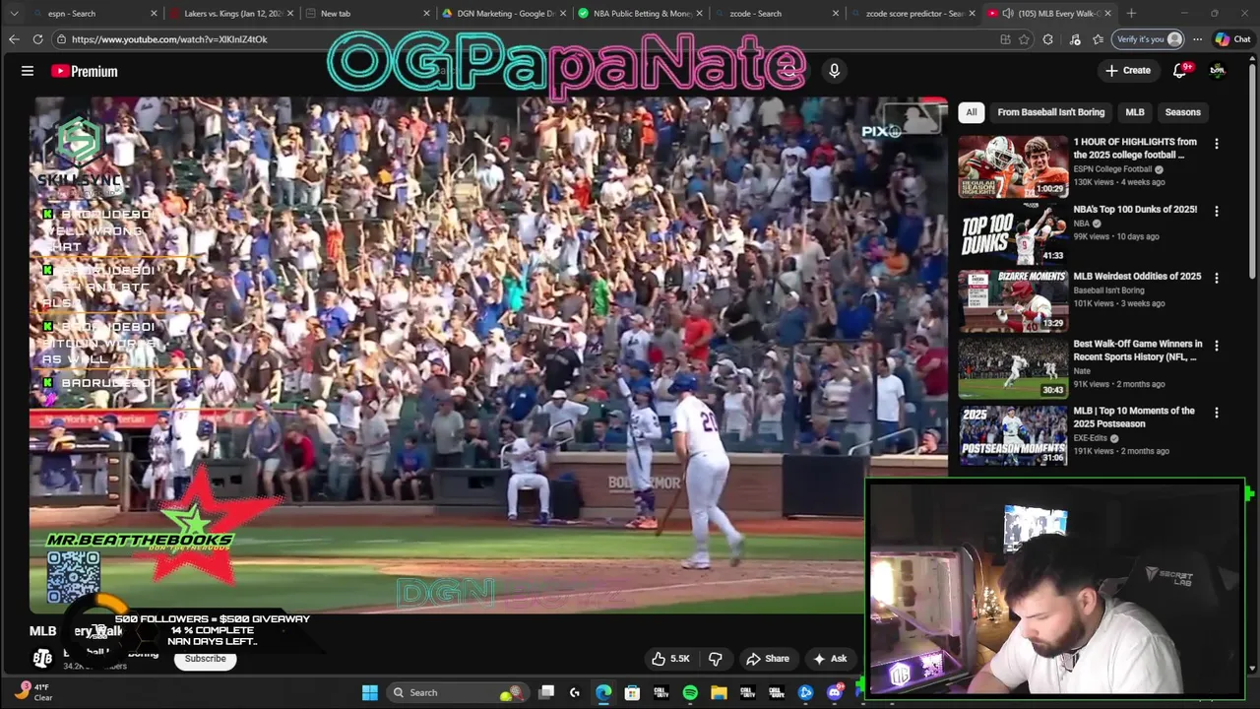Viewport: 1260px width, 709px height.
Task: Open Microsoft Store from taskbar
Action: click(632, 692)
